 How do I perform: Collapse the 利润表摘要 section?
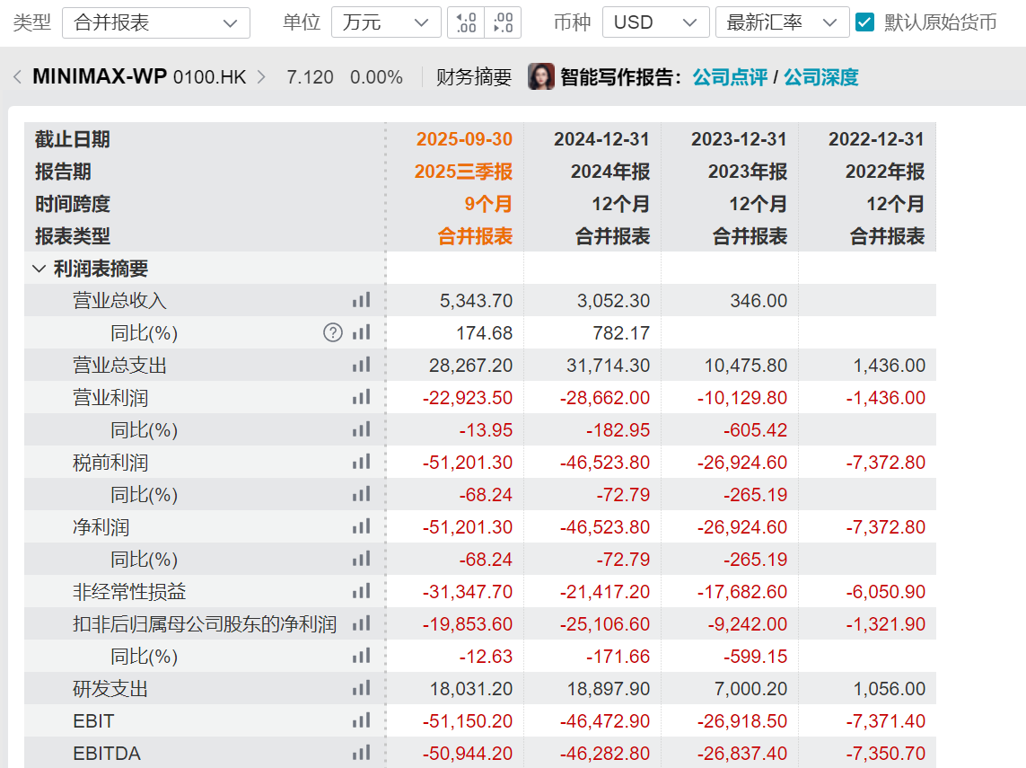point(39,269)
